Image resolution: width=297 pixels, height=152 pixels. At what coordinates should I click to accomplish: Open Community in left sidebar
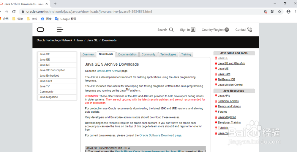pos(57,92)
